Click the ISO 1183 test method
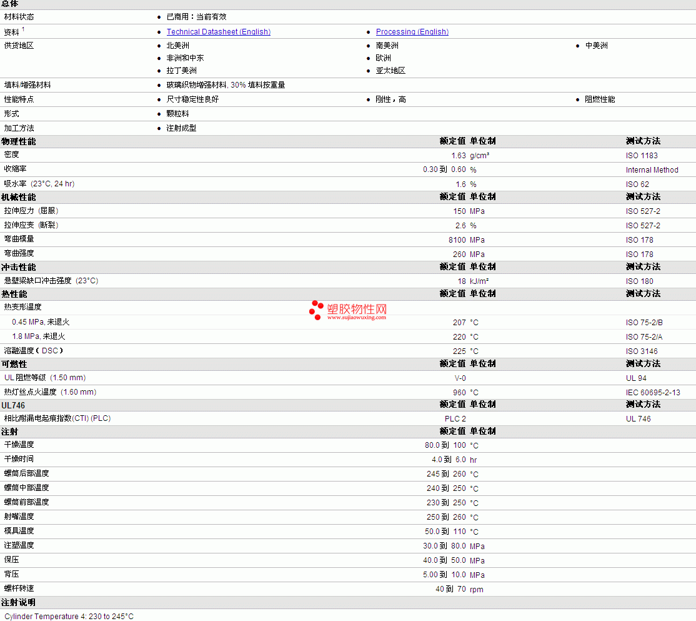 642,156
